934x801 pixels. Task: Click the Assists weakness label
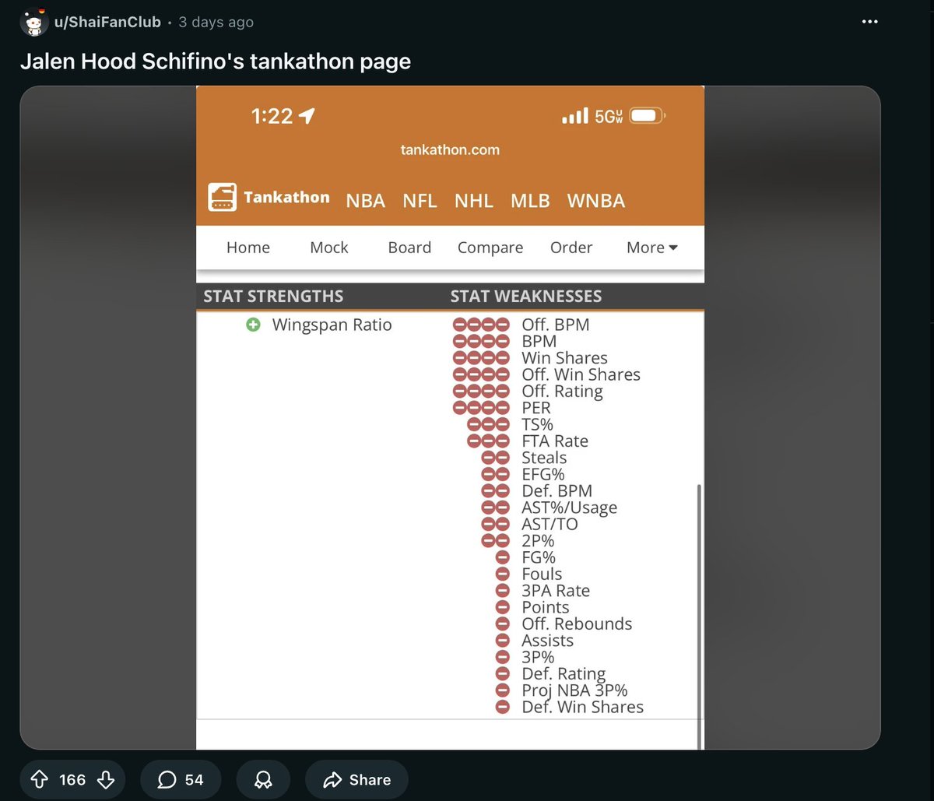coord(547,641)
